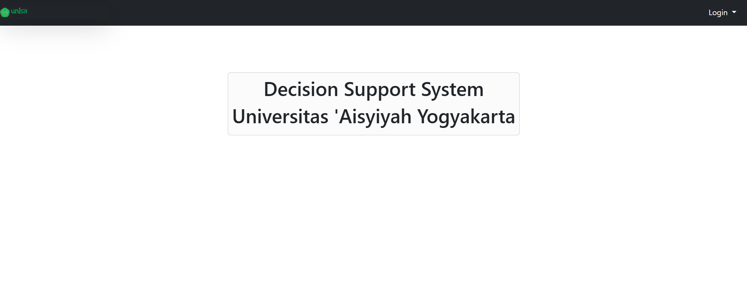The width and height of the screenshot is (747, 306).
Task: Click the unisa wordmark text
Action: click(x=19, y=12)
